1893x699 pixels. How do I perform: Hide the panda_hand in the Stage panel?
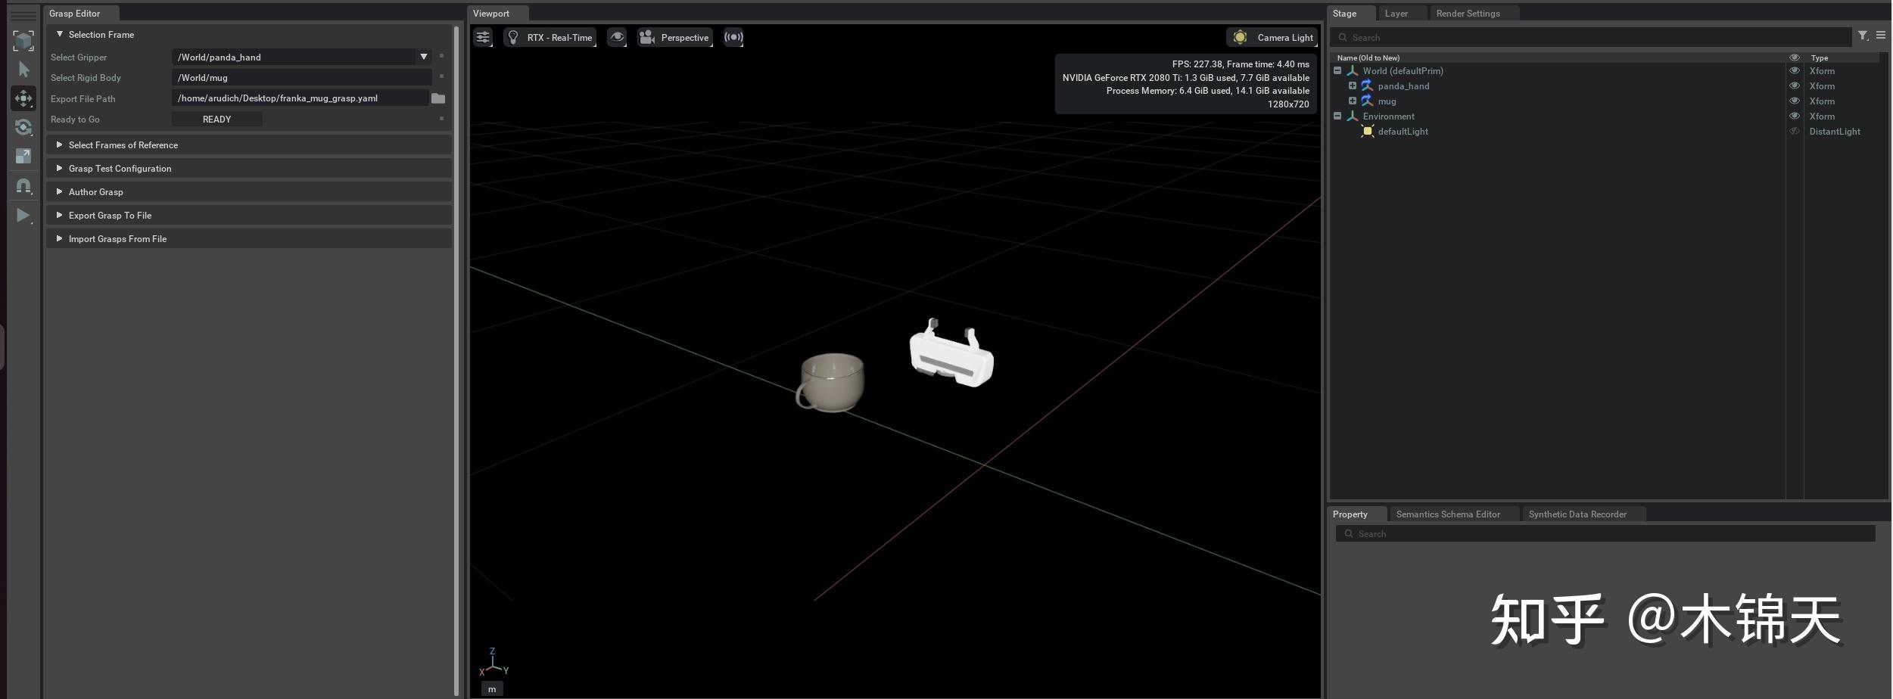click(x=1795, y=85)
